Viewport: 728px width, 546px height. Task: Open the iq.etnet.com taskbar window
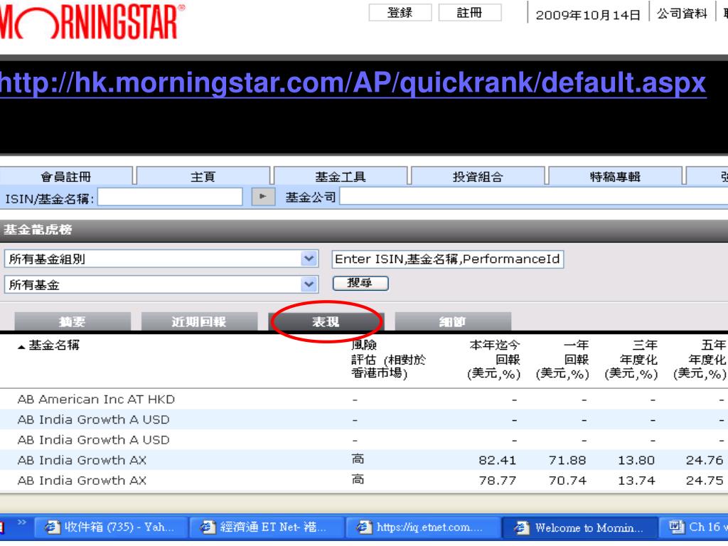coord(422,527)
